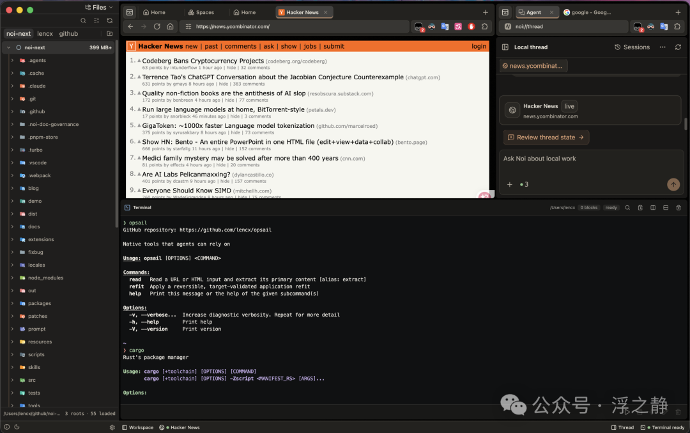The image size is (690, 433).
Task: Toggle the Thread panel in the status bar
Action: (623, 427)
